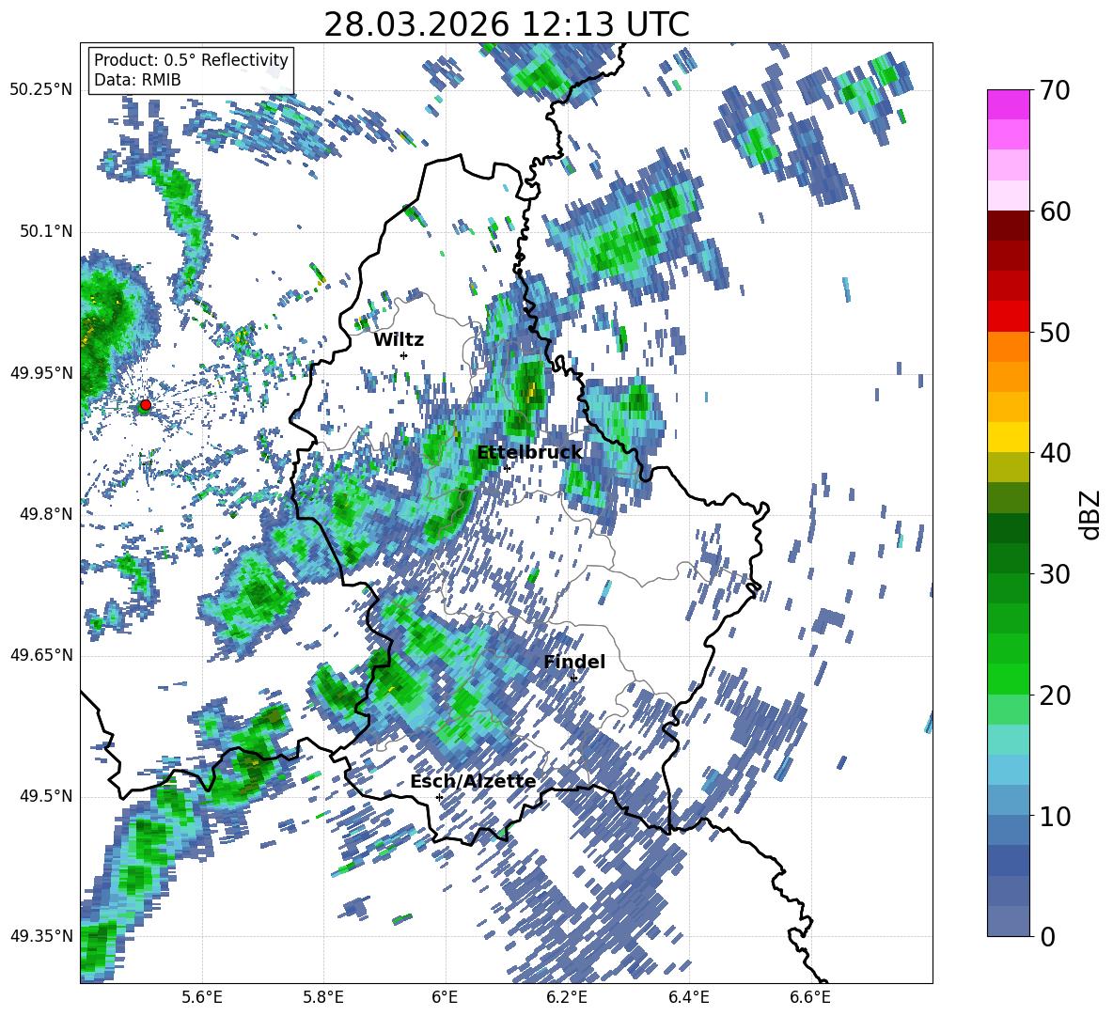Click the 6.4°E longitude label

coord(688,998)
